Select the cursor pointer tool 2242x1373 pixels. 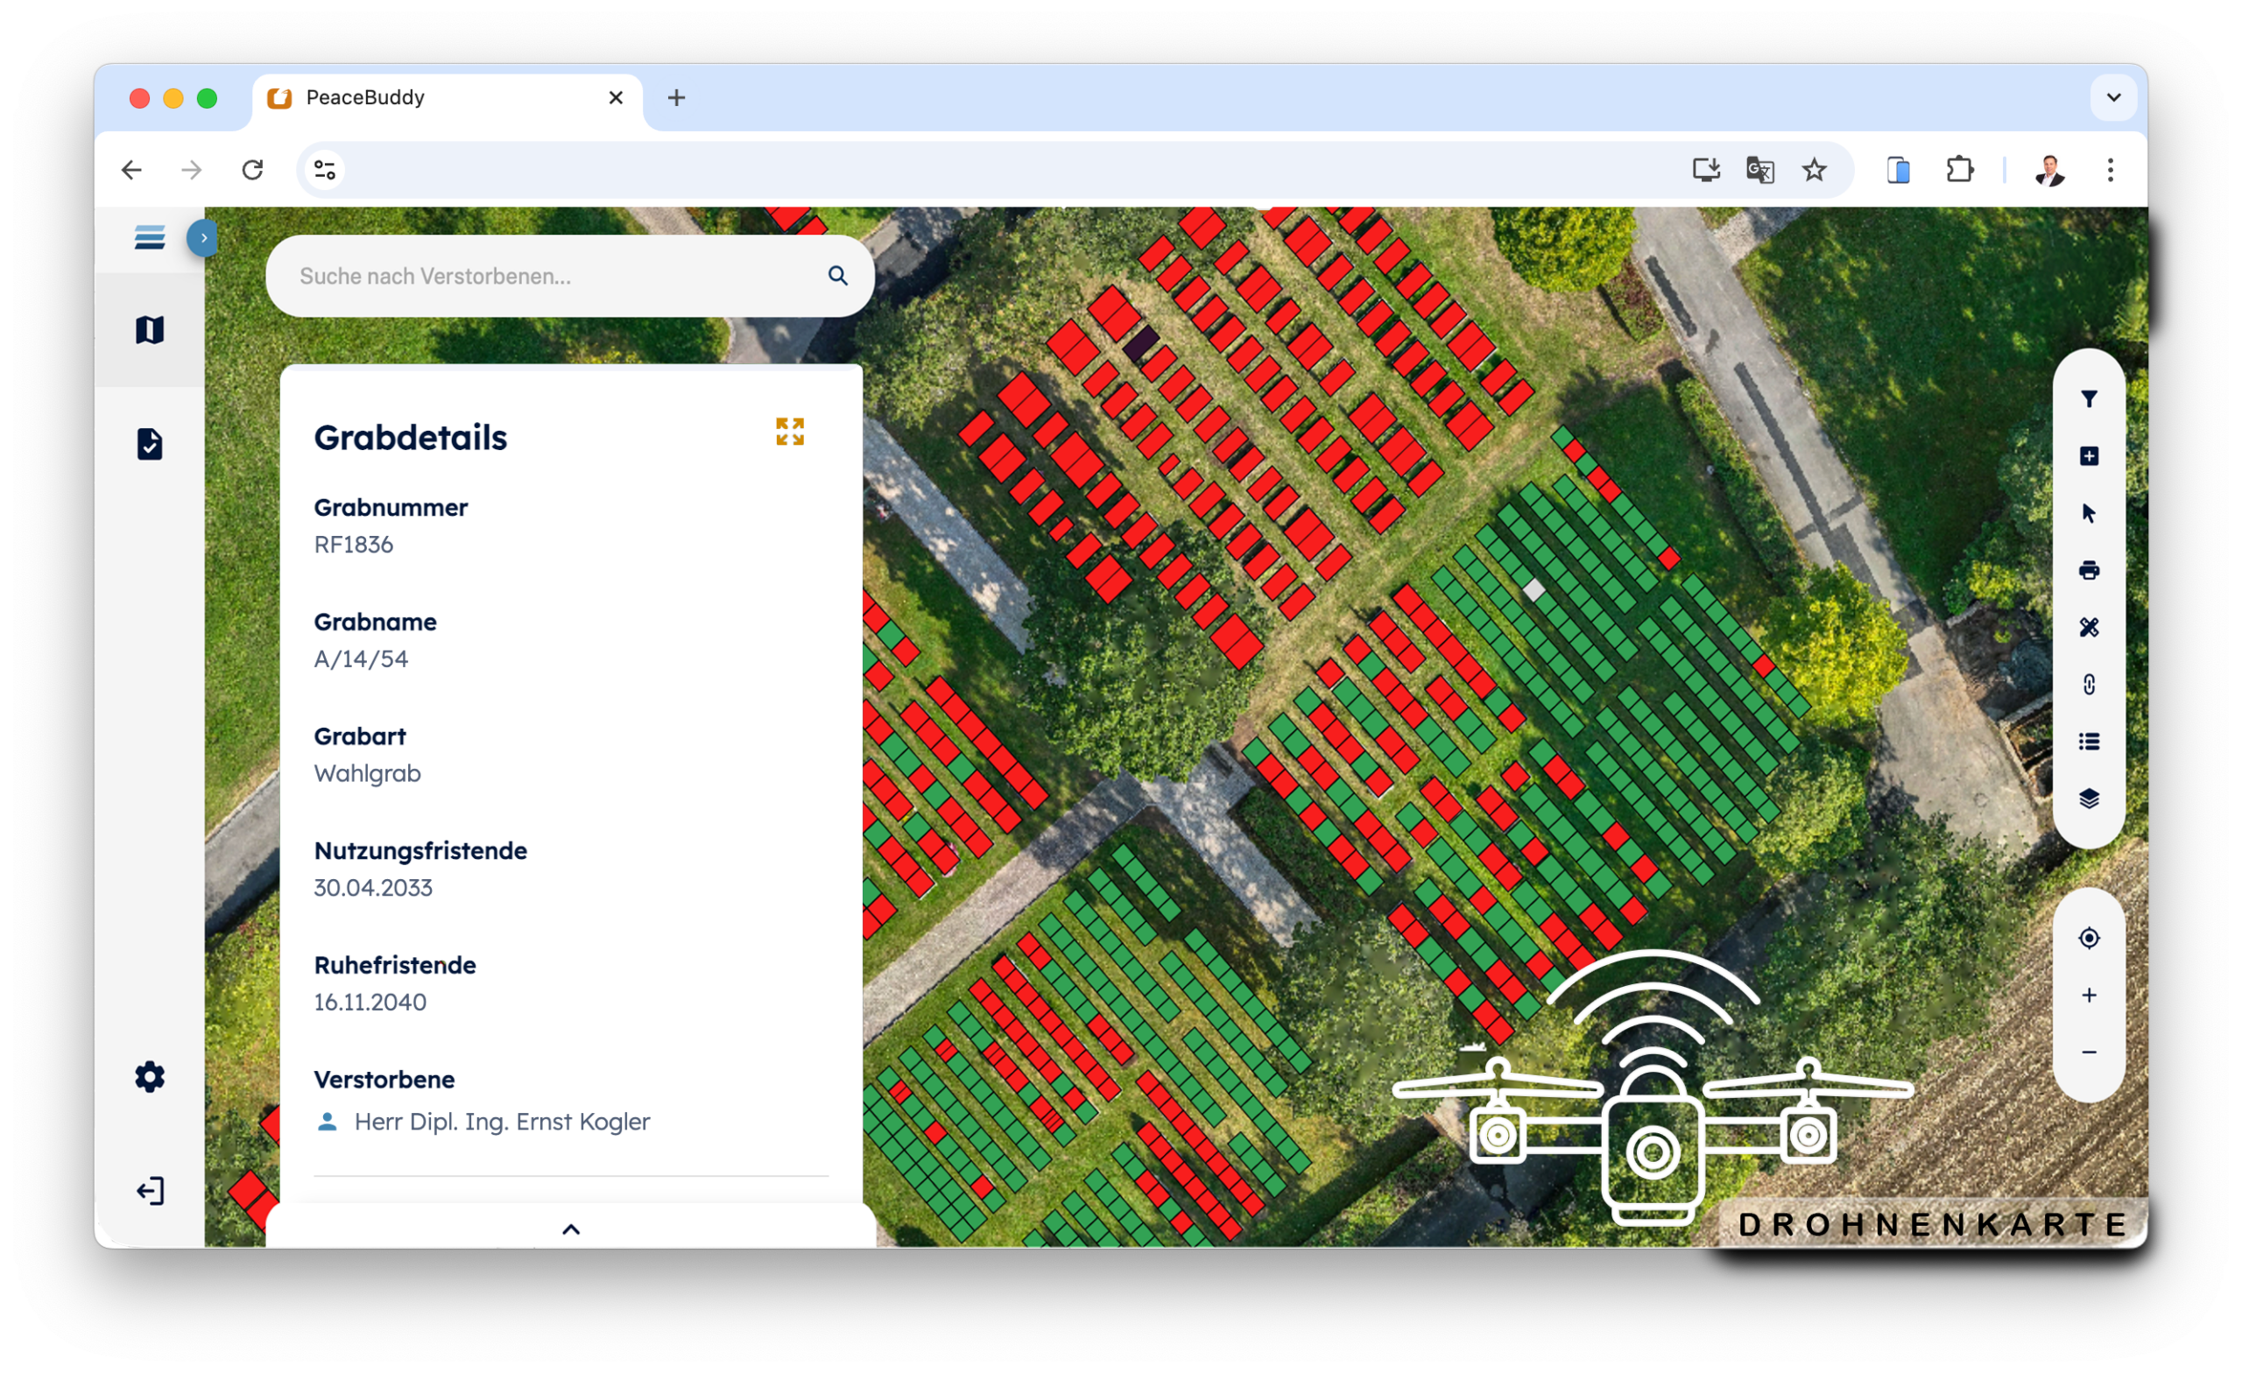(2088, 513)
